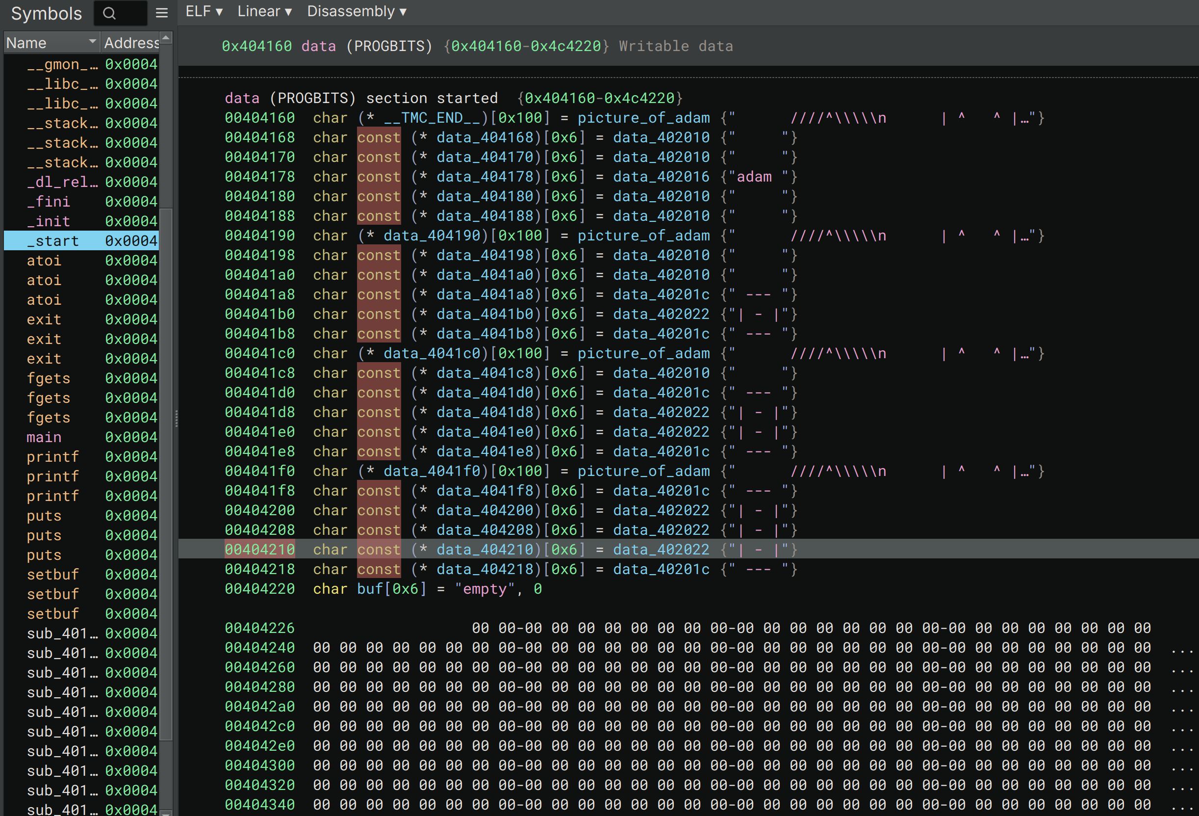1199x816 pixels.
Task: Click the sort arrow on the Name column
Action: pos(93,42)
